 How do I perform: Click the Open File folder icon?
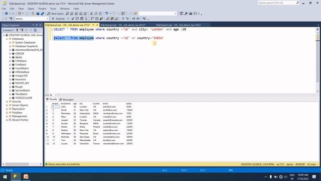(x=33, y=14)
